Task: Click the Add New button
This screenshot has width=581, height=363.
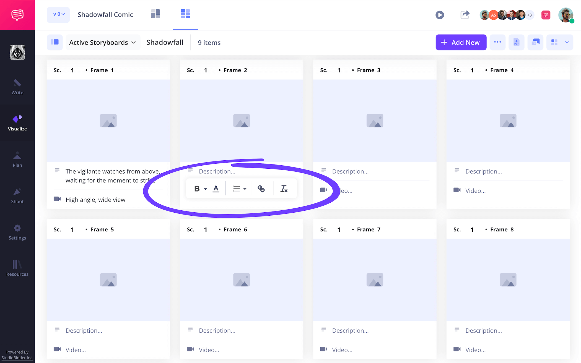Action: point(461,42)
